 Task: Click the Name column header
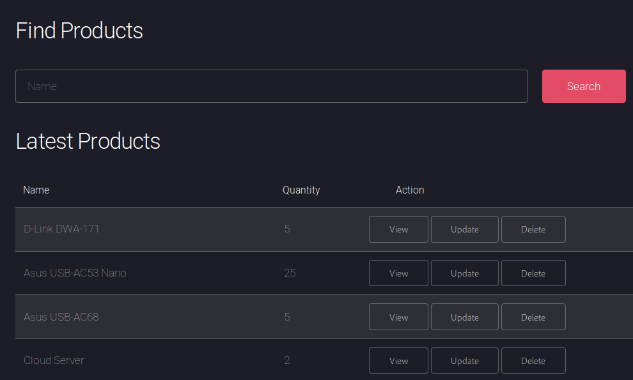[36, 190]
